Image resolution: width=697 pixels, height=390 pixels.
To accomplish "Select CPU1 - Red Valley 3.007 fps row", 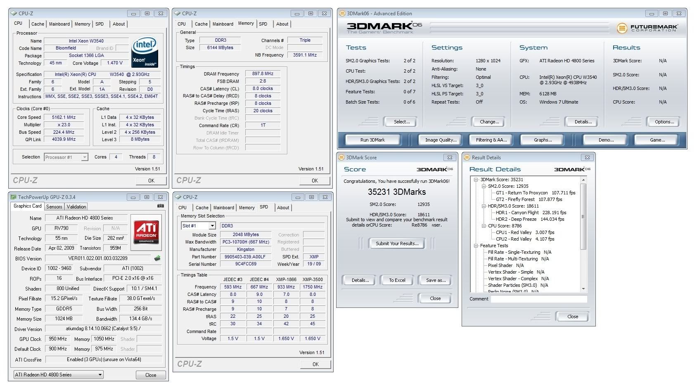I will 525,232.
